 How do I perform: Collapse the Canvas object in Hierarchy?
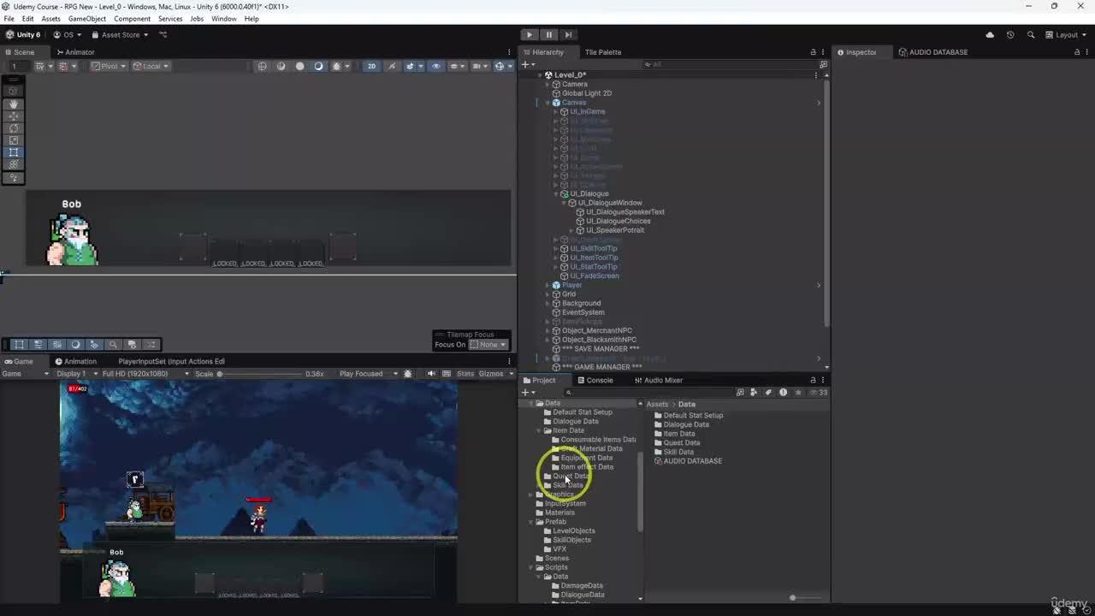(547, 103)
